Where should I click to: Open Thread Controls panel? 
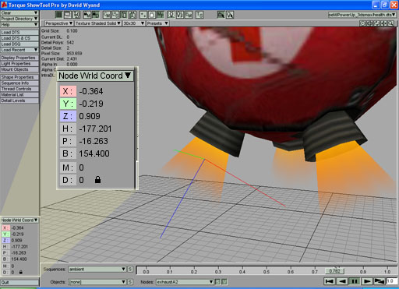(19, 89)
